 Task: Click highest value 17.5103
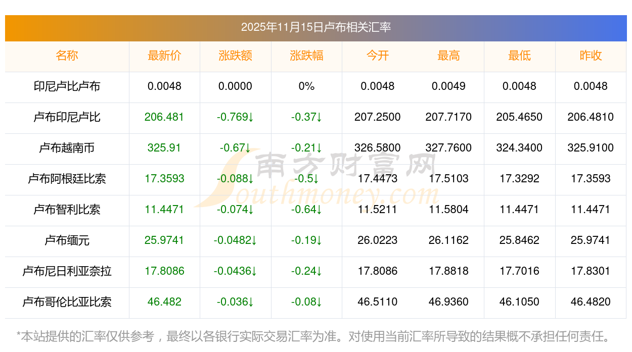[x=448, y=179]
